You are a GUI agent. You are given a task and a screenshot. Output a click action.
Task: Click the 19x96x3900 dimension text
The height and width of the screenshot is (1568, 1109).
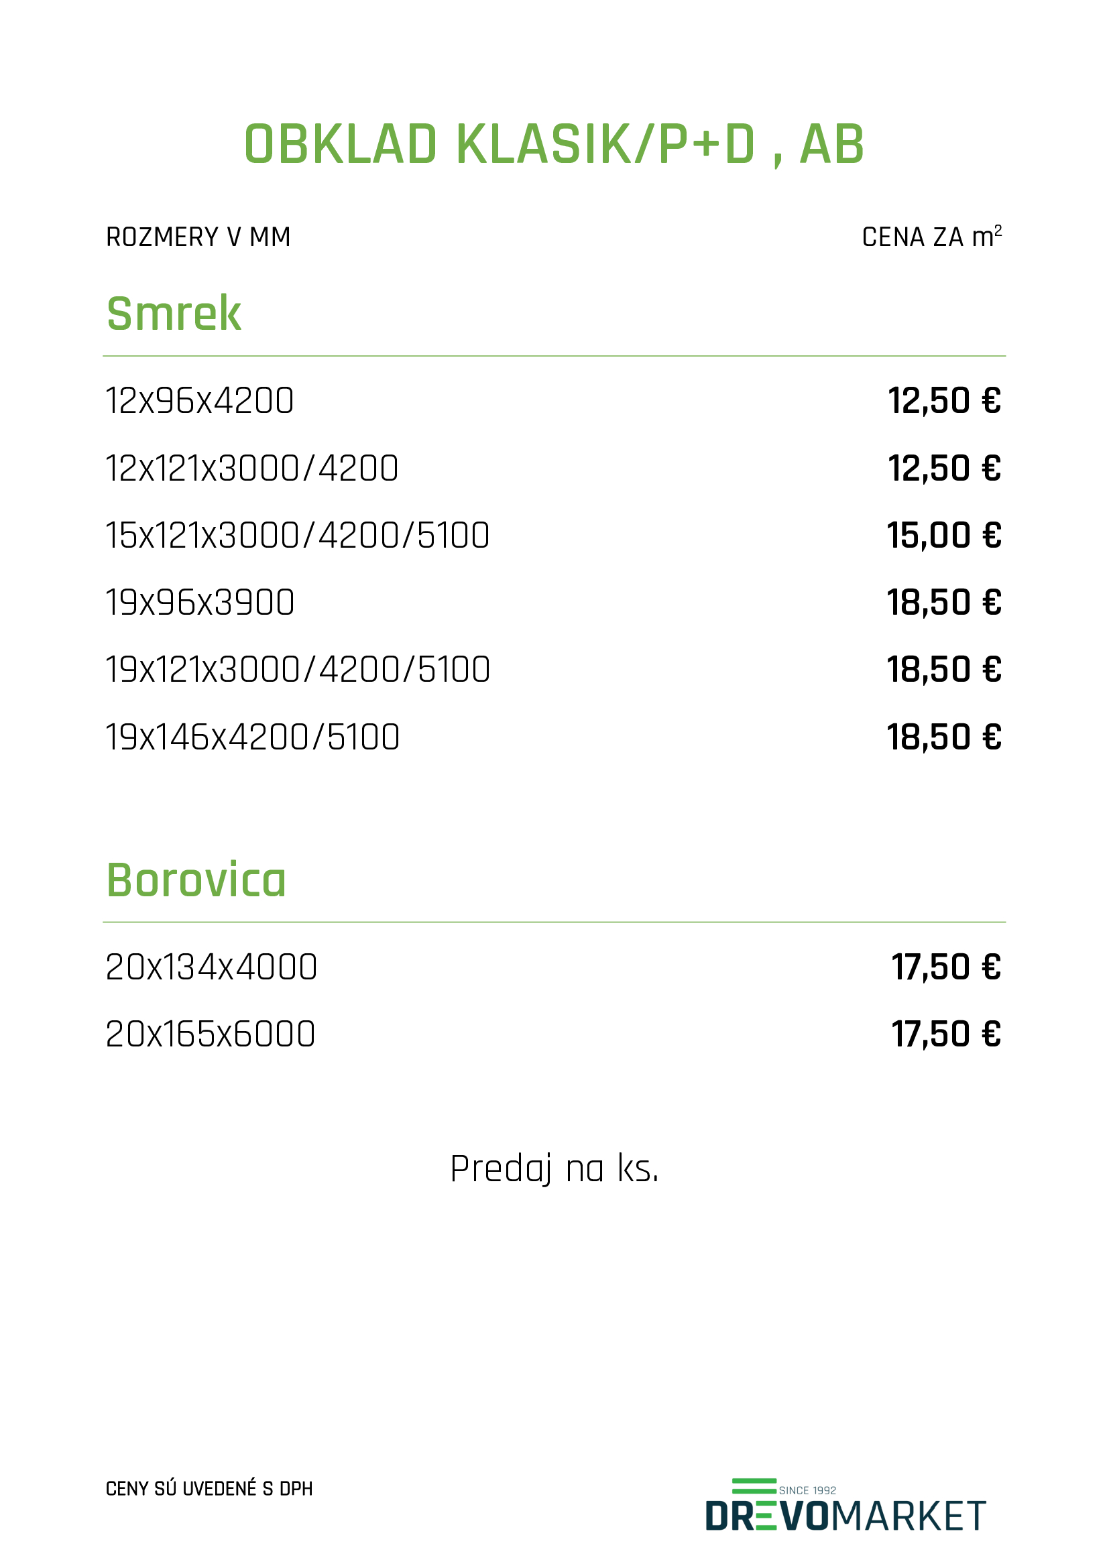pyautogui.click(x=199, y=603)
